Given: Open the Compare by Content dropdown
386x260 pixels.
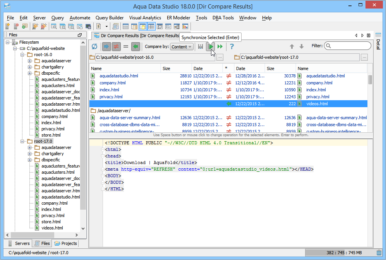Looking at the screenshot, I should click(x=182, y=47).
